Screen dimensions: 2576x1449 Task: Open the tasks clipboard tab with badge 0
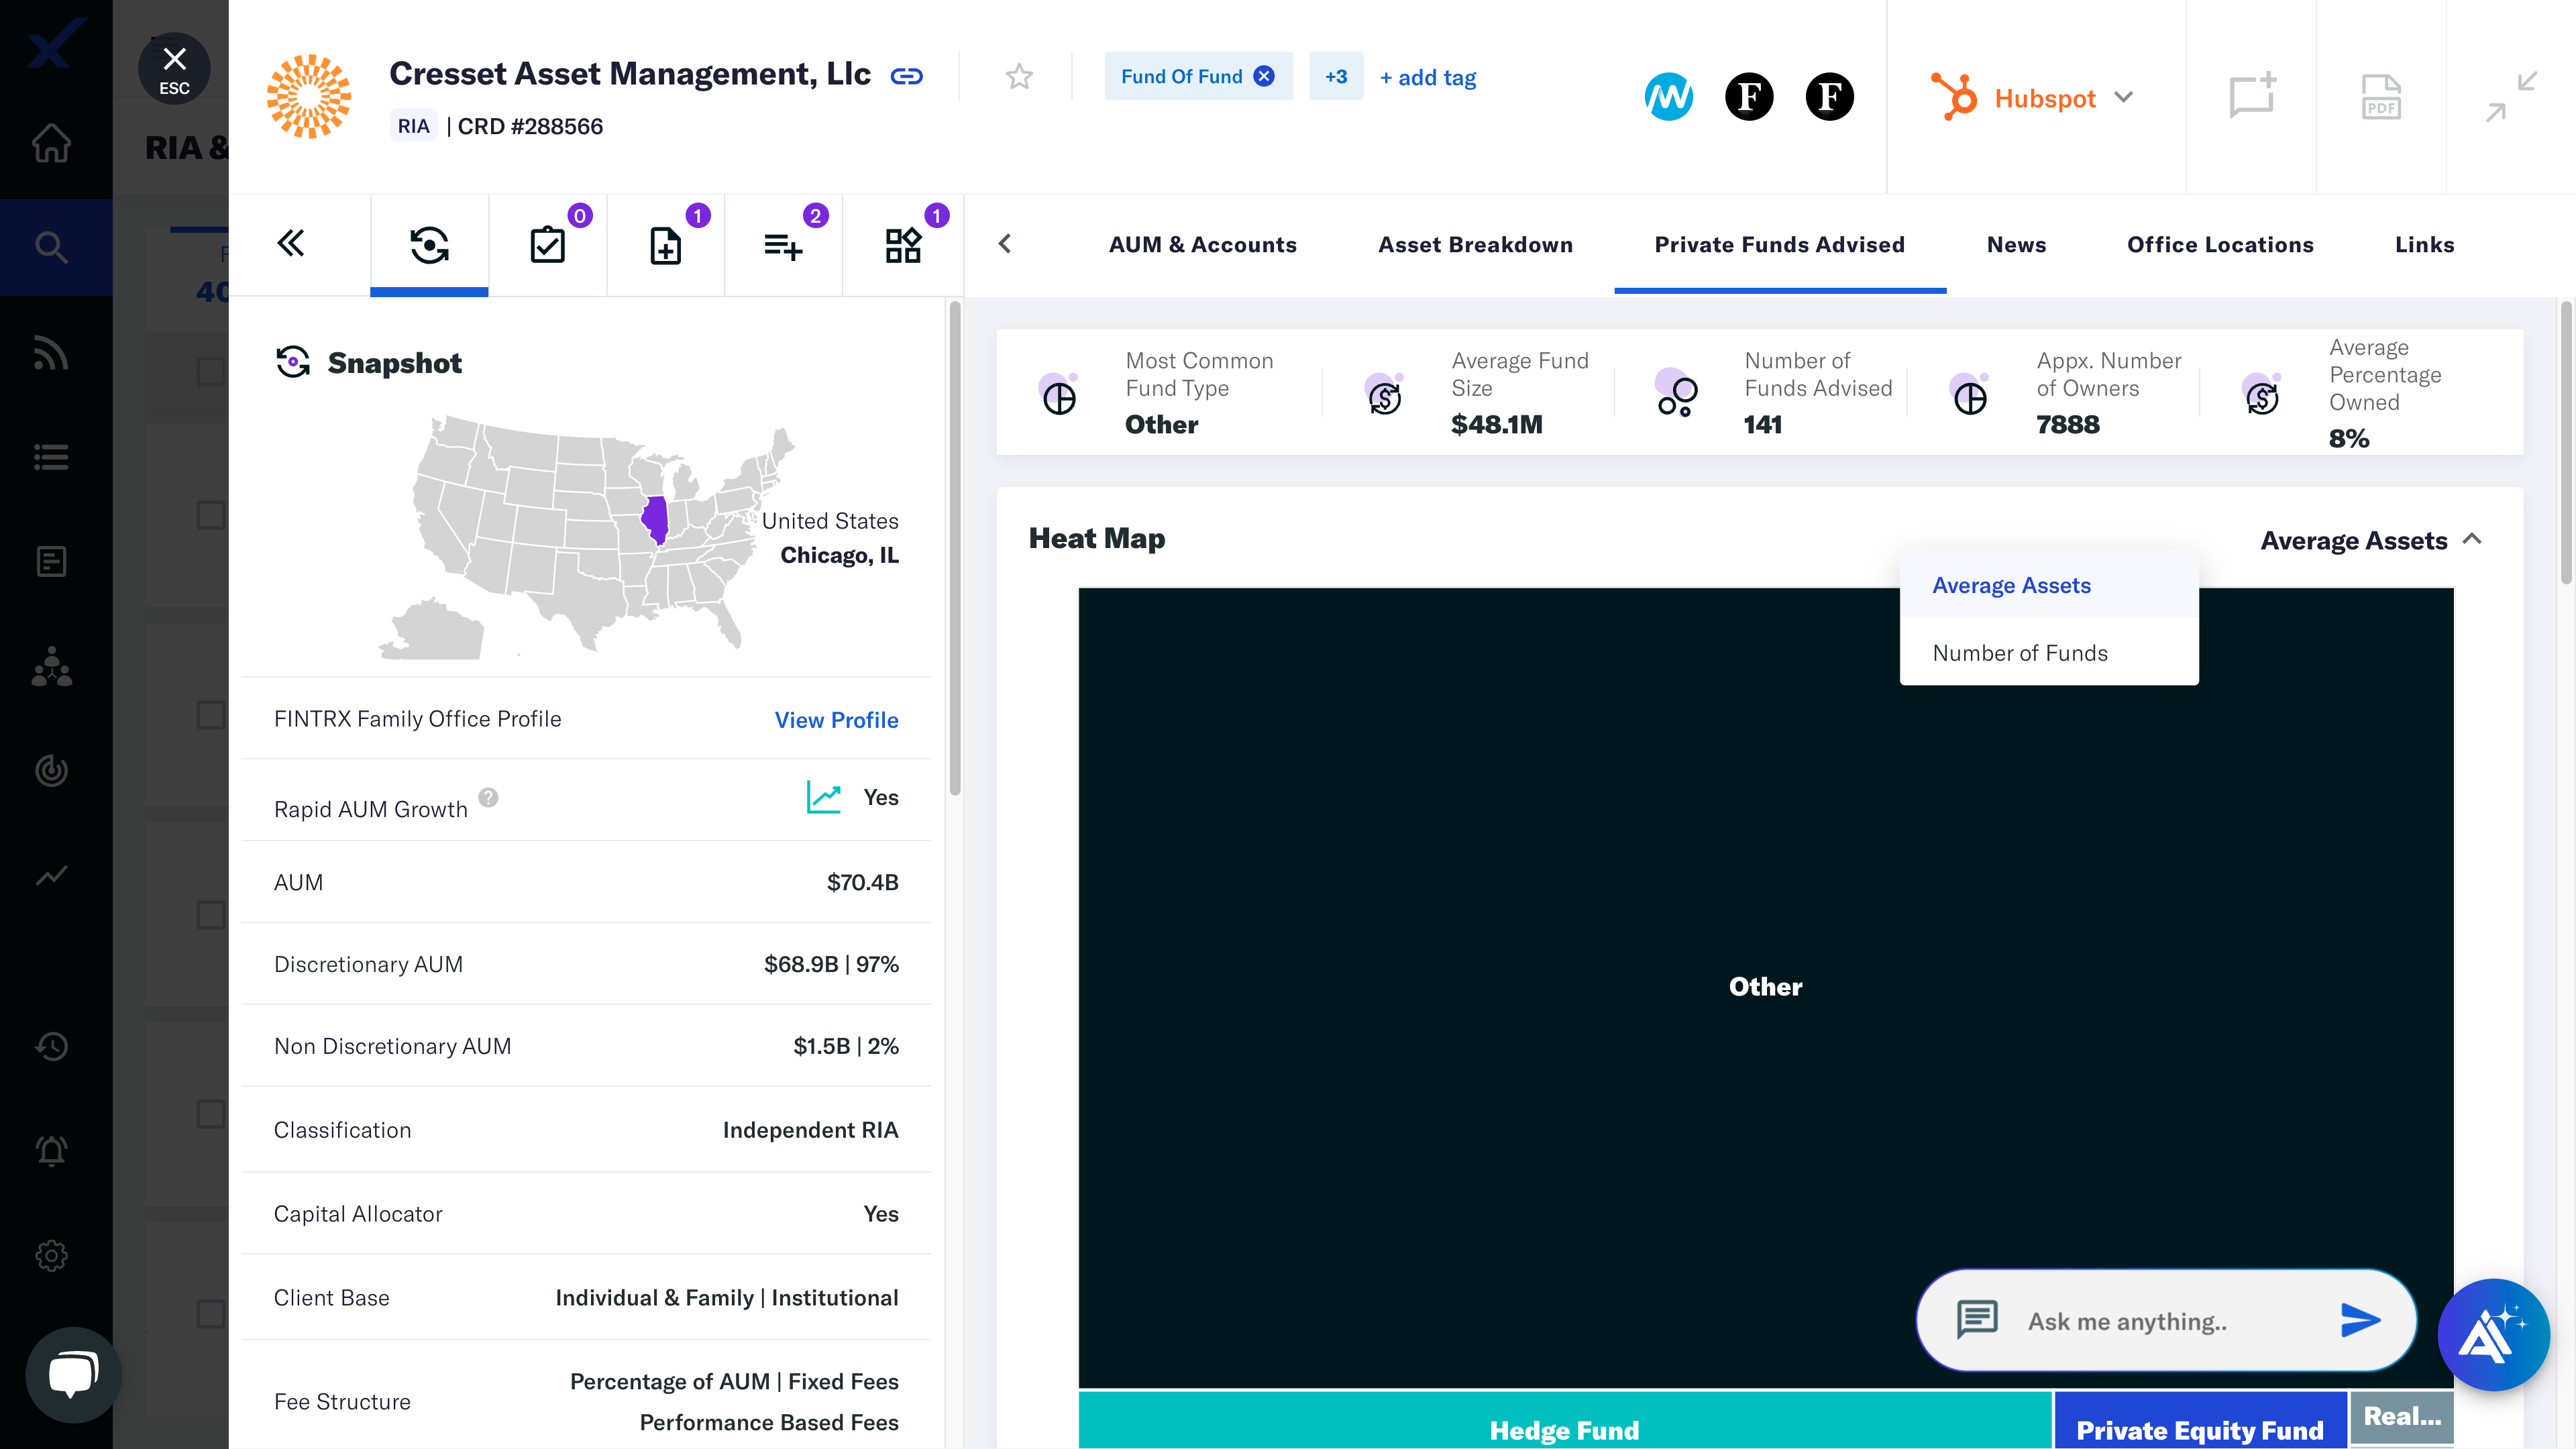pos(547,245)
